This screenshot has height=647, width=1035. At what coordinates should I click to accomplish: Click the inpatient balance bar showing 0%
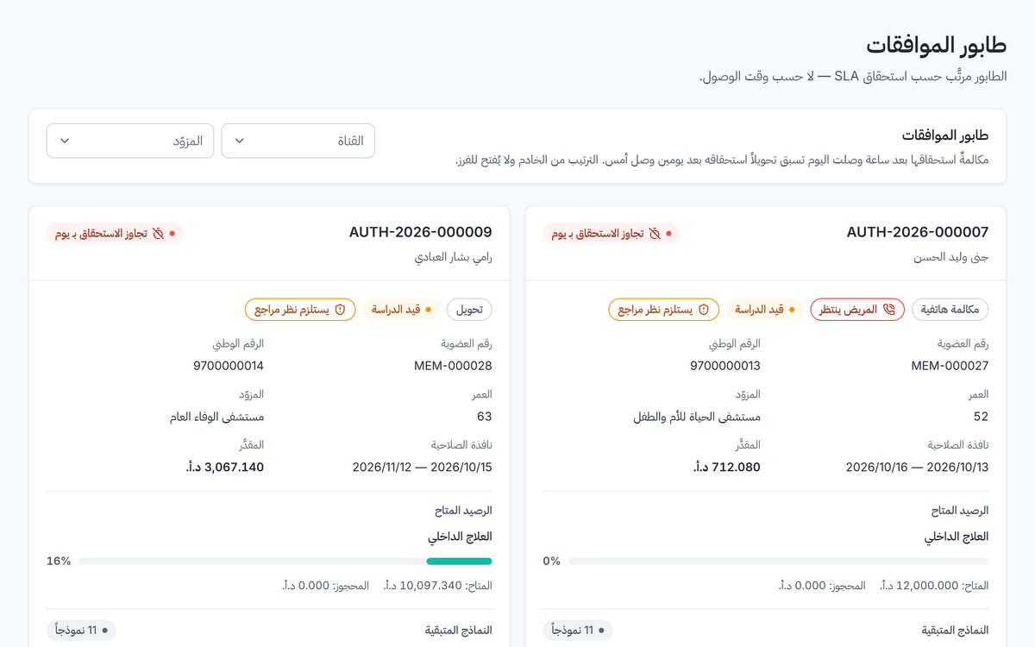click(x=778, y=562)
